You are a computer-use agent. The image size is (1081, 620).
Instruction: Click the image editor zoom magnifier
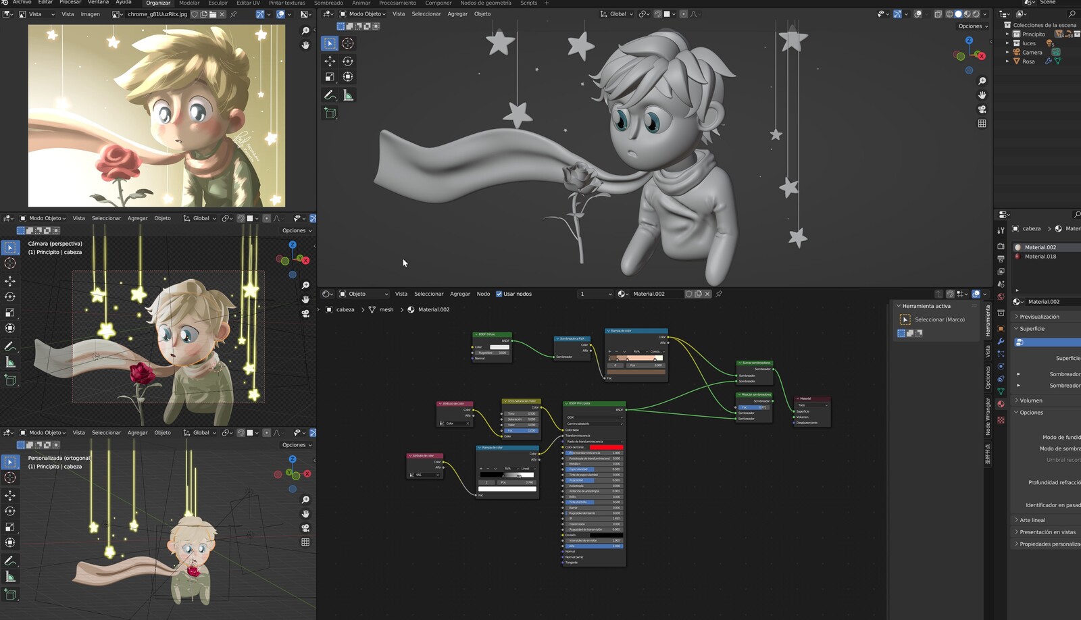coord(305,30)
